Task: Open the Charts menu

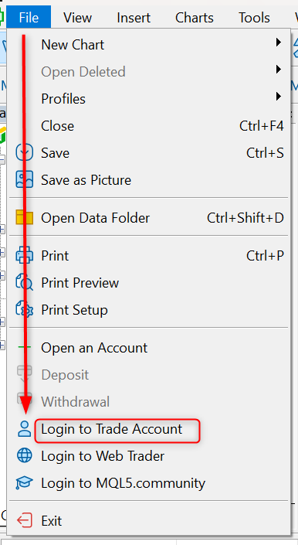Action: click(195, 17)
